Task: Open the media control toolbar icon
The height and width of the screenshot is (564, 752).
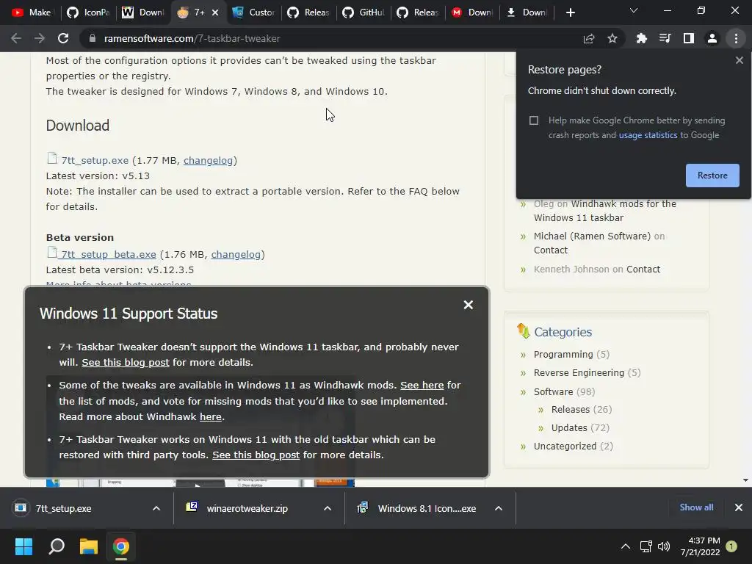Action: click(x=665, y=38)
